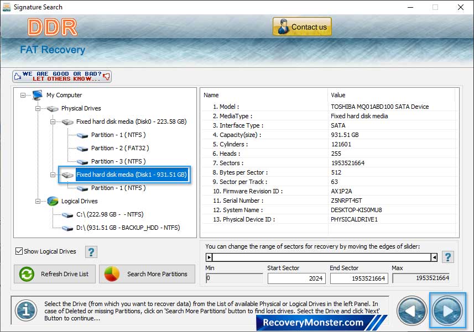Image resolution: width=474 pixels, height=332 pixels.
Task: Click the information icon in the hint bar
Action: tap(26, 310)
